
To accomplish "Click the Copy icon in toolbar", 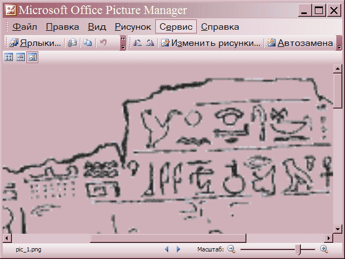I will (x=88, y=43).
